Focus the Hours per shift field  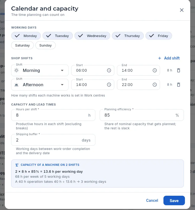click(53, 115)
